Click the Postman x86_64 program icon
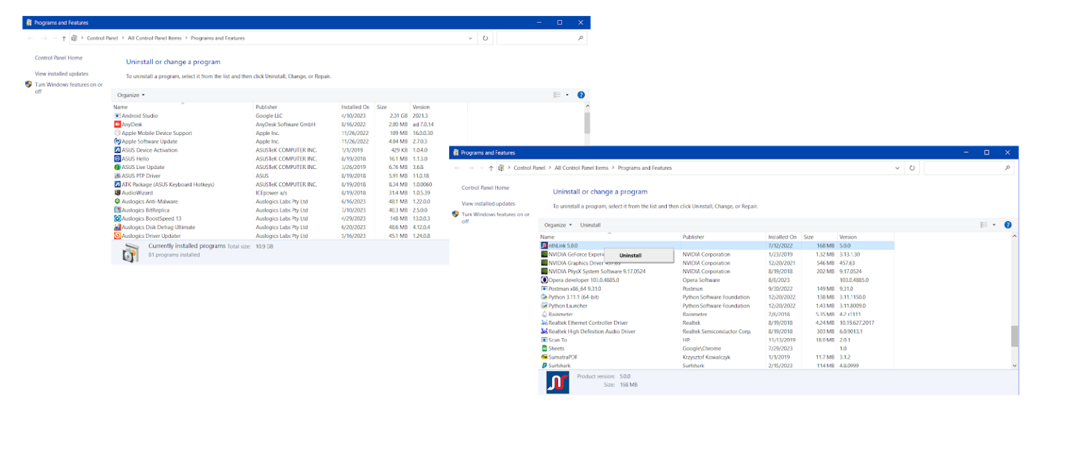Viewport: 1068px width, 455px height. pos(546,288)
